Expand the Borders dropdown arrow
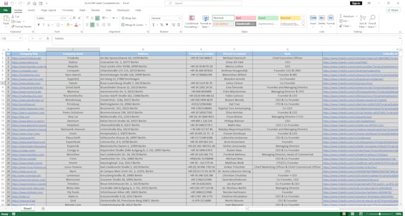 62,25
